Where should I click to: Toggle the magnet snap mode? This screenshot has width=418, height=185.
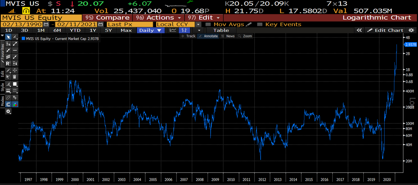coord(8,104)
